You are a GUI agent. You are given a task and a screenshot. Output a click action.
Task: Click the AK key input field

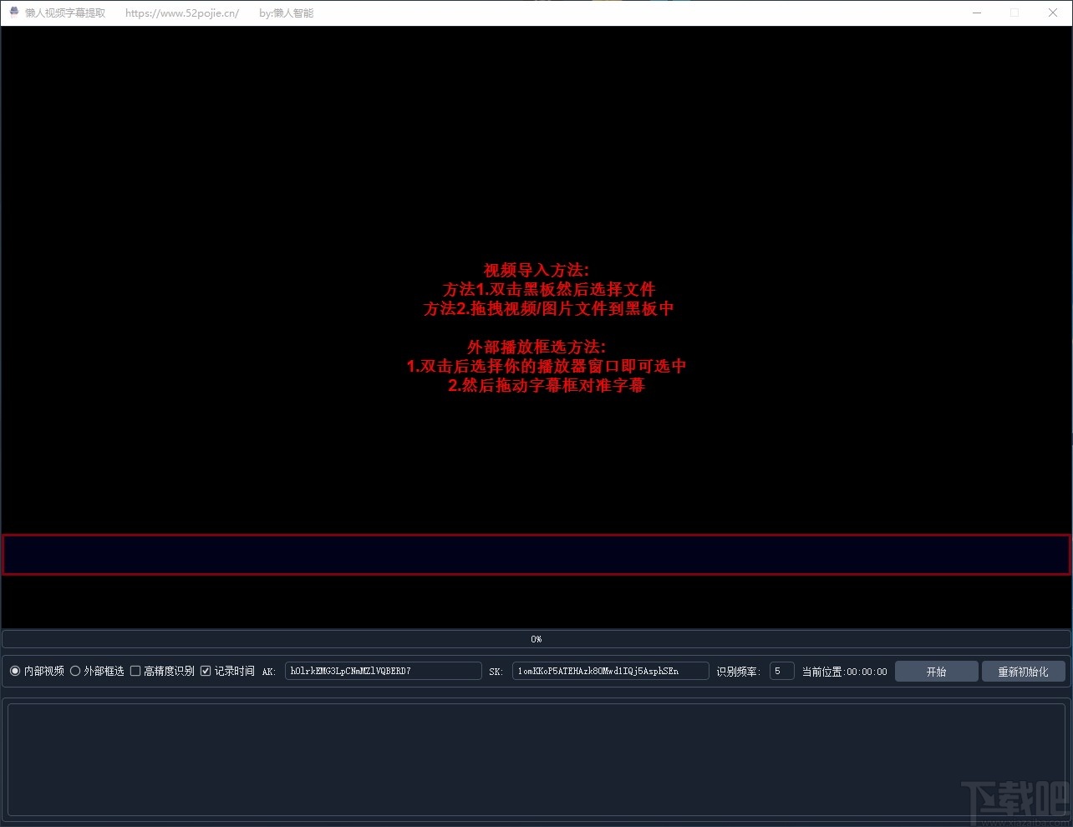coord(384,671)
